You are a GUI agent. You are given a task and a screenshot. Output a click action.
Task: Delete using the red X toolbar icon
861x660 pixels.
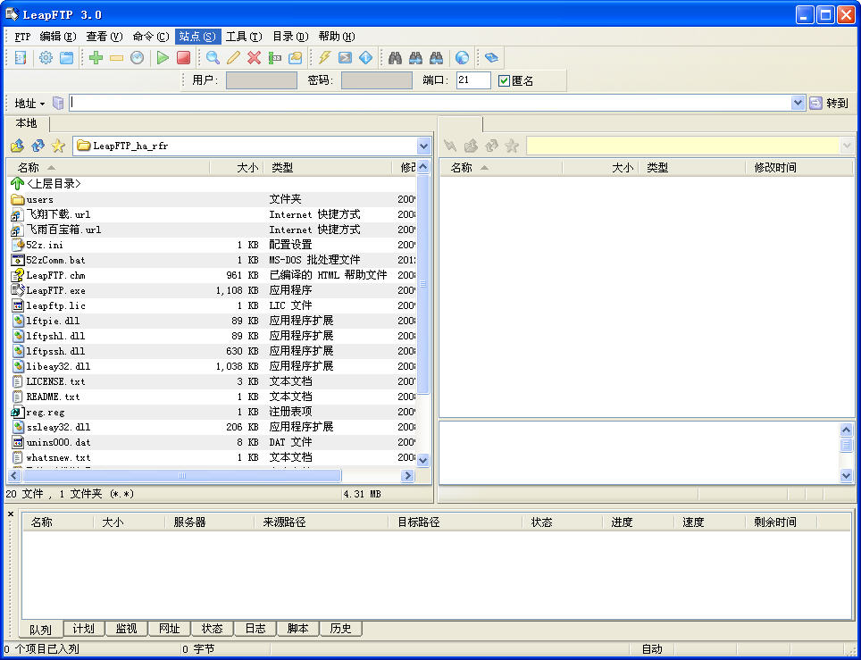[255, 57]
